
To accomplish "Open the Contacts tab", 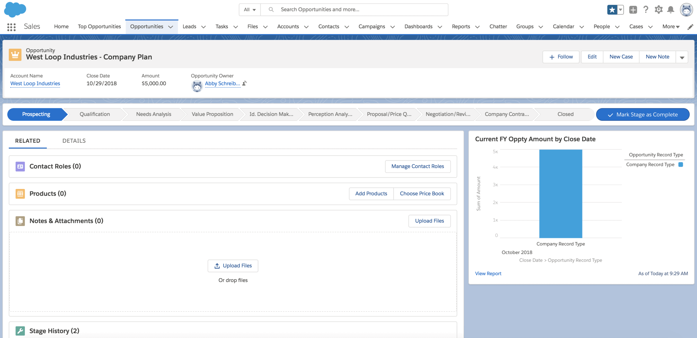I will 329,26.
